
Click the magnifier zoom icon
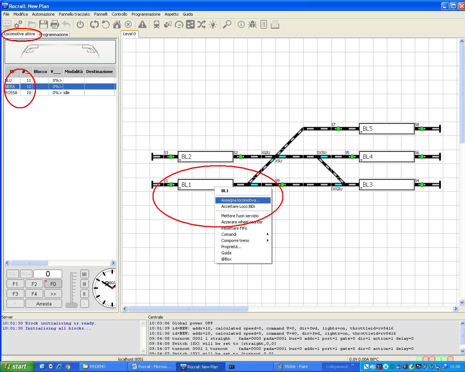227,24
